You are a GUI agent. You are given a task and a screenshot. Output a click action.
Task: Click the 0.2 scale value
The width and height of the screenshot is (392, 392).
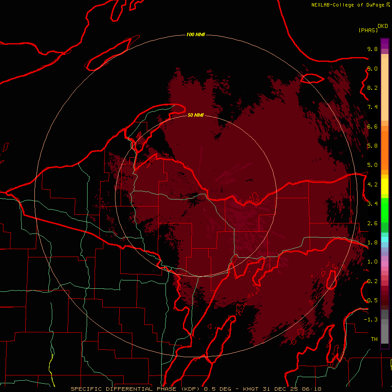click(372, 281)
